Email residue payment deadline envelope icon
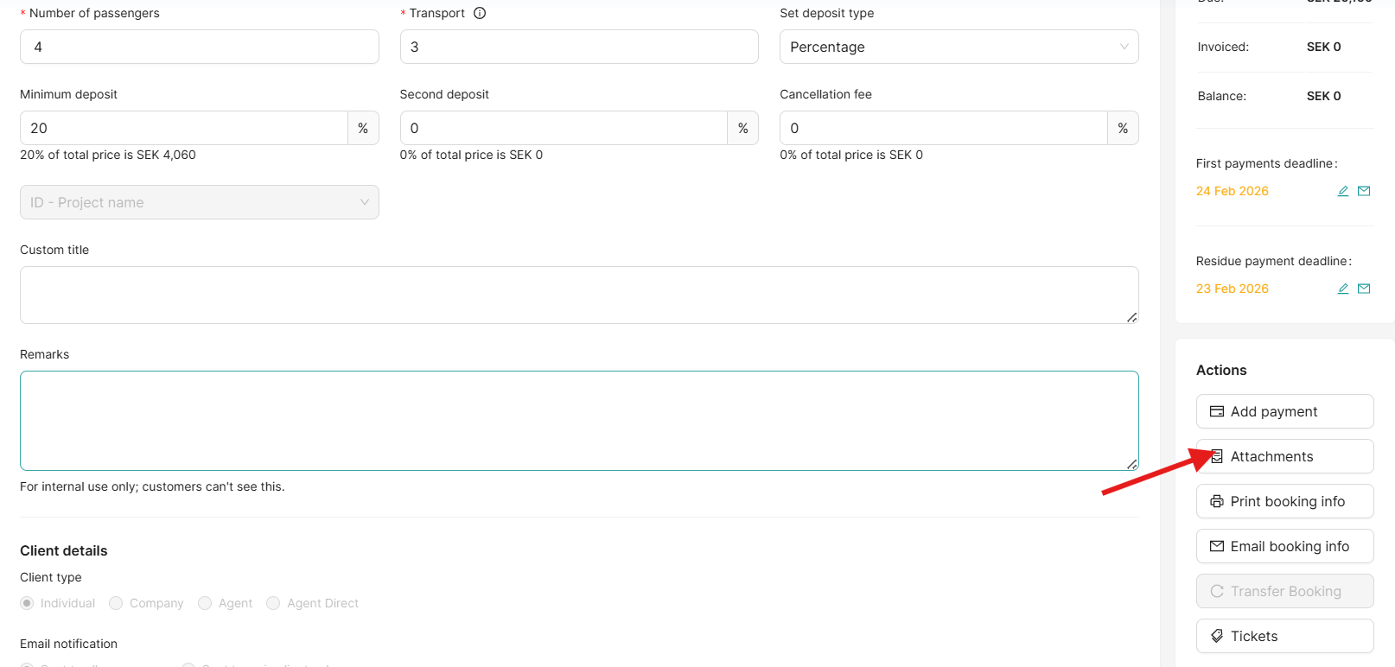Viewport: 1395px width, 667px height. click(1364, 289)
